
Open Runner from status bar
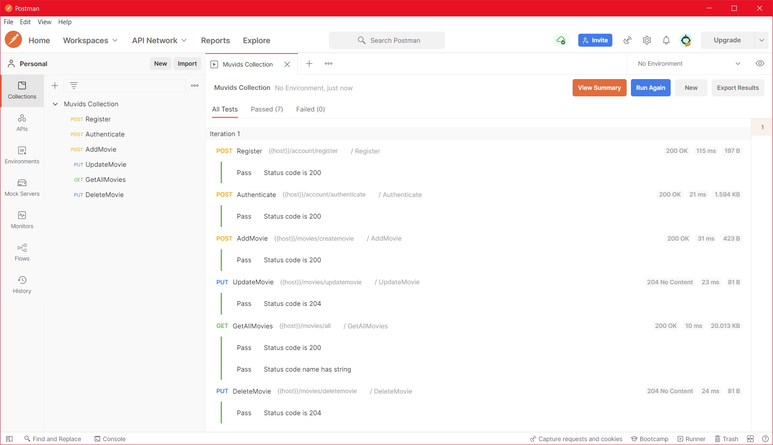[691, 439]
